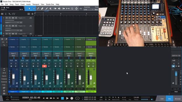Open the Quantize value dropdown

88,10
